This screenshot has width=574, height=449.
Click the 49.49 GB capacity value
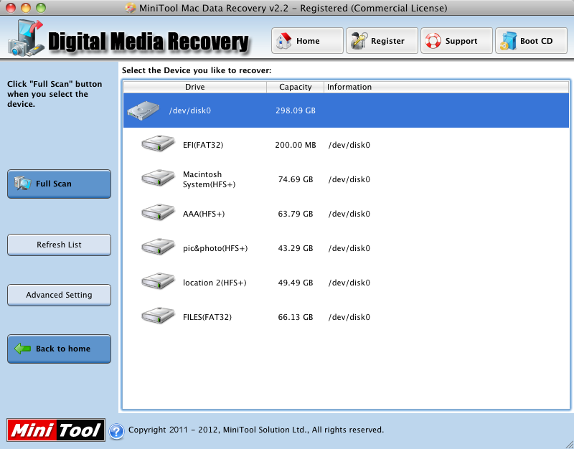(x=296, y=283)
